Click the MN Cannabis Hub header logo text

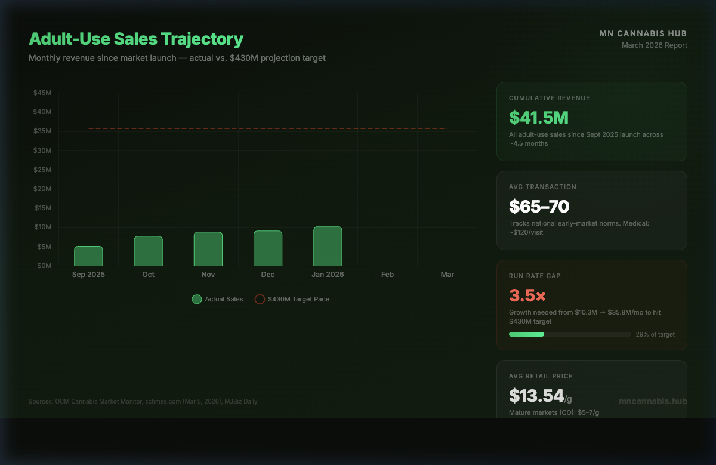(643, 33)
